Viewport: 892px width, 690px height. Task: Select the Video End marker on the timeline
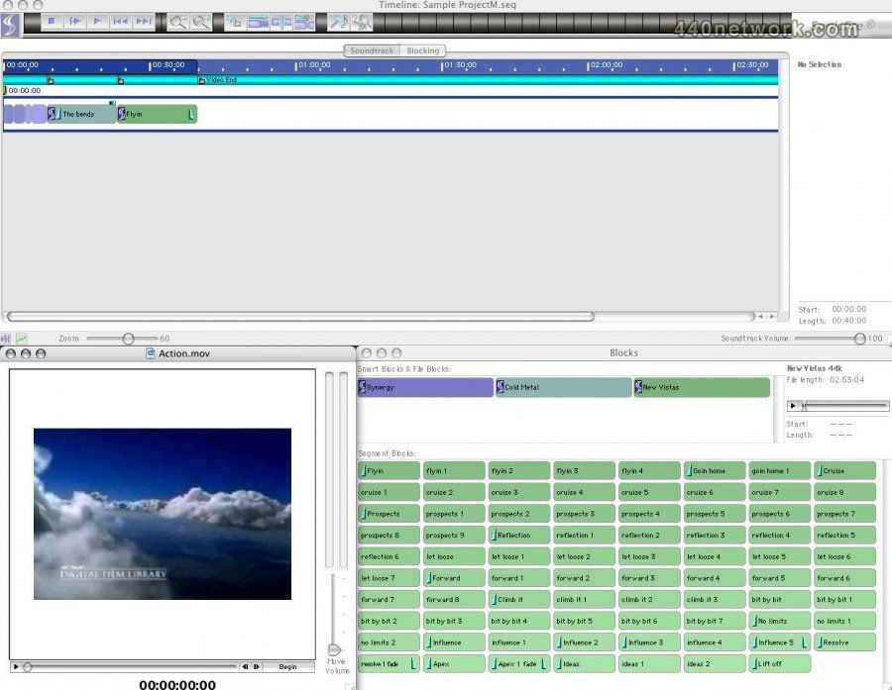click(217, 80)
